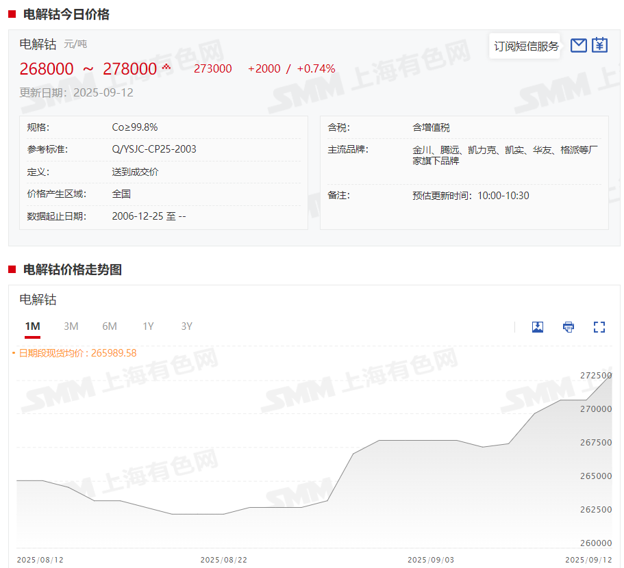This screenshot has height=568, width=624.
Task: Expand the chart to fullscreen
Action: [x=599, y=327]
